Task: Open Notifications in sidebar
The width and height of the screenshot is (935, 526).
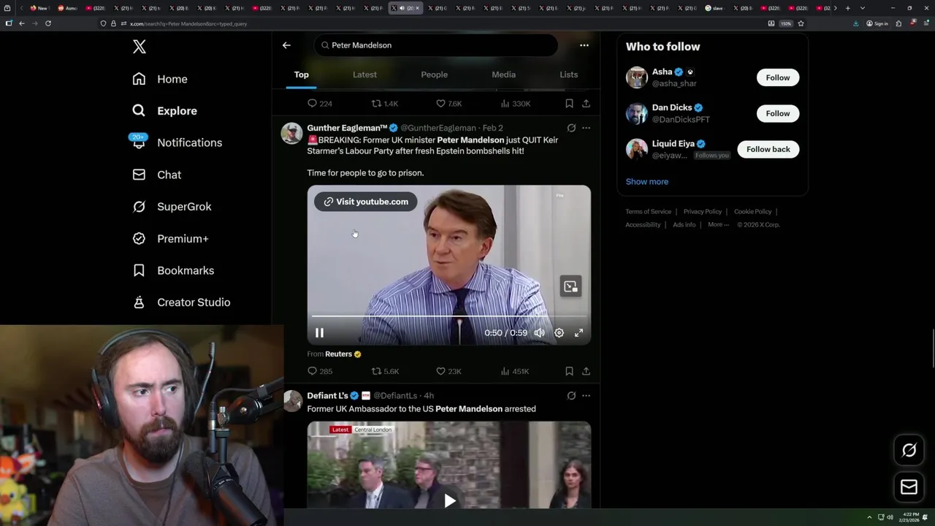Action: click(177, 142)
